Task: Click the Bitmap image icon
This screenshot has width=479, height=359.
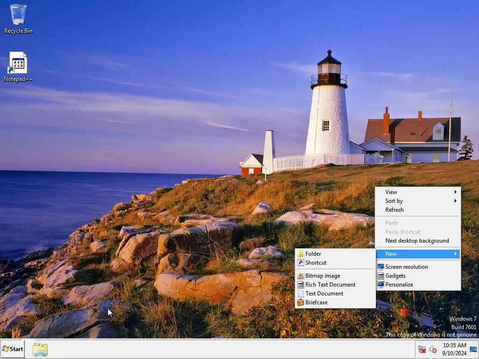Action: [x=301, y=276]
